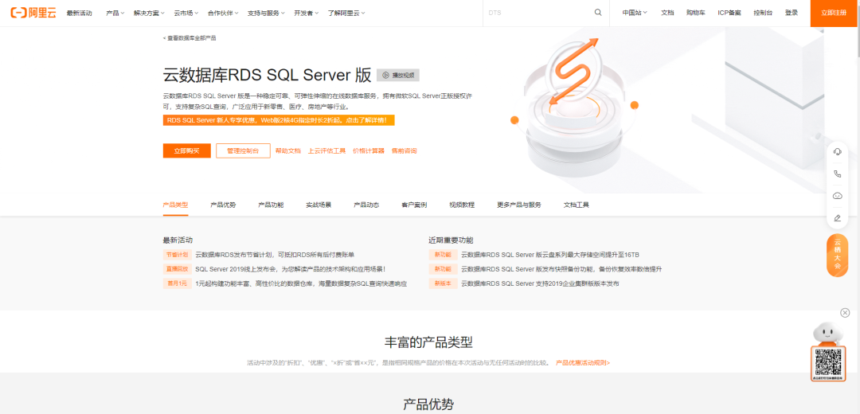Click the phone icon in right sidebar
Image resolution: width=860 pixels, height=414 pixels.
(837, 174)
